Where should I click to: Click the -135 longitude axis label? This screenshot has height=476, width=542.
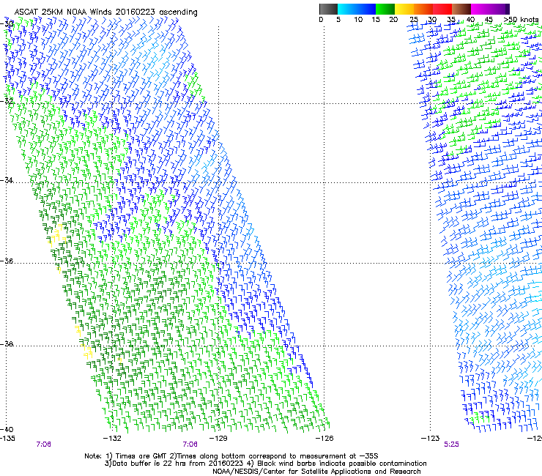point(7,439)
